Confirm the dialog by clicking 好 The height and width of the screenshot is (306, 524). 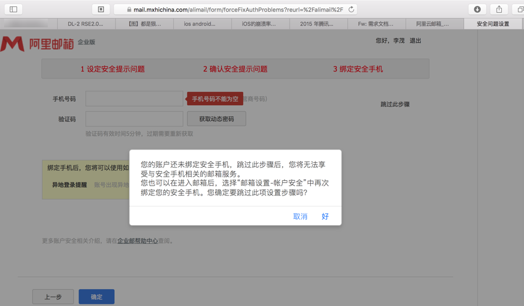(x=325, y=216)
